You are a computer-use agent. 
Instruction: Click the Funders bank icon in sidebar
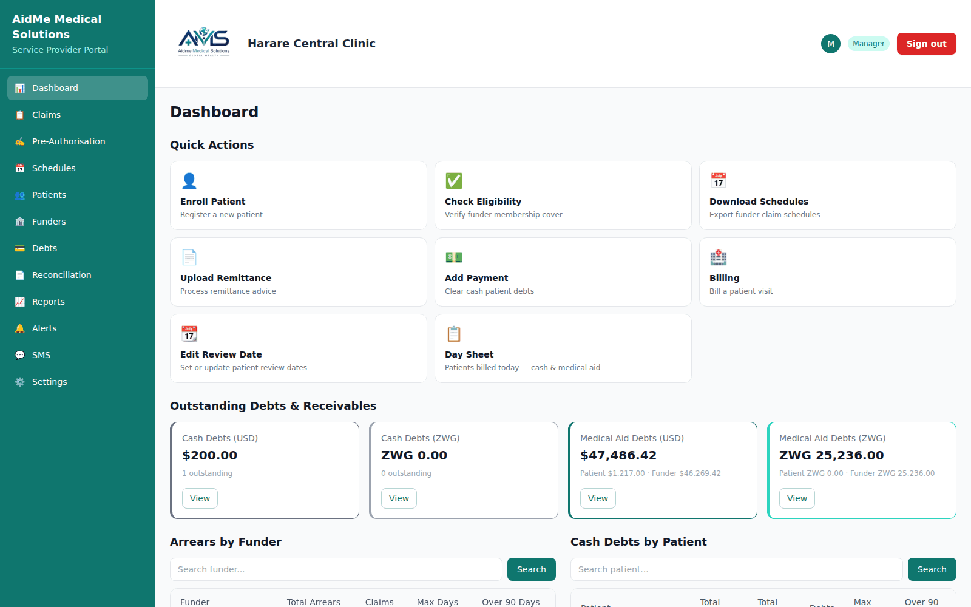(20, 222)
